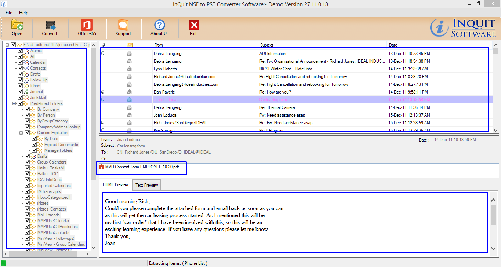Click the envelope icon of the ADI Information row
Viewport: 501px width, 267px height.
129,54
